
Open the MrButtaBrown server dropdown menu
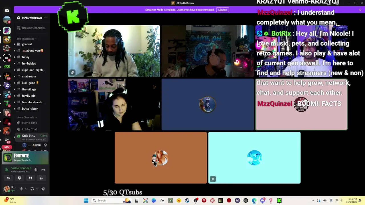point(32,18)
